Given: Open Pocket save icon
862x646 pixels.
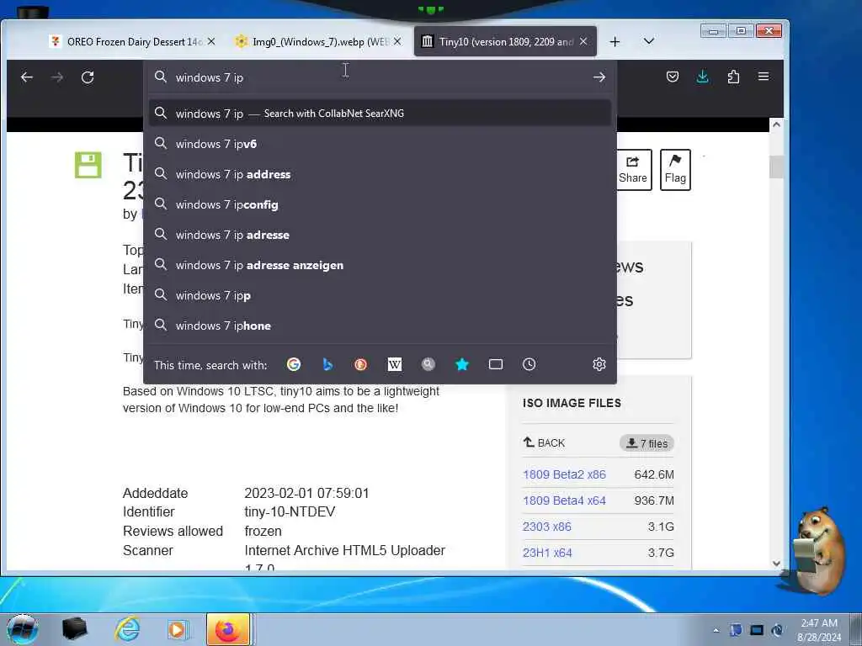Looking at the screenshot, I should (673, 77).
